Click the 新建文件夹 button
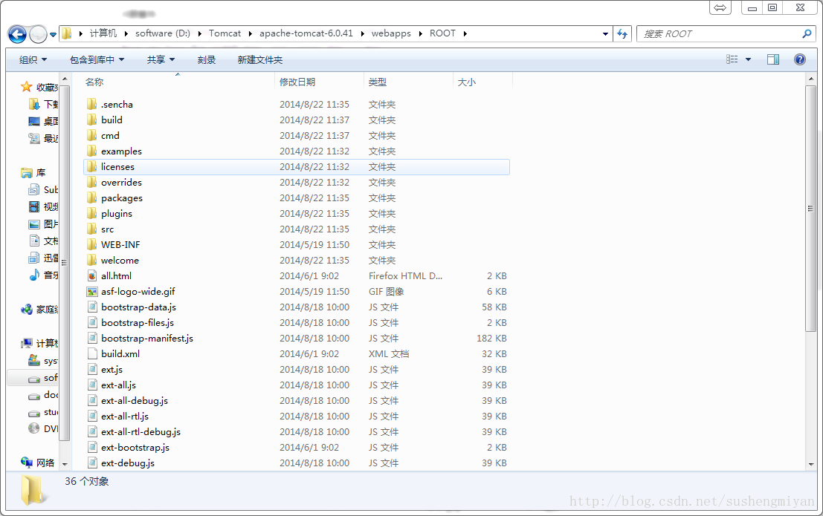Viewport: 823px width, 516px height. [x=259, y=60]
